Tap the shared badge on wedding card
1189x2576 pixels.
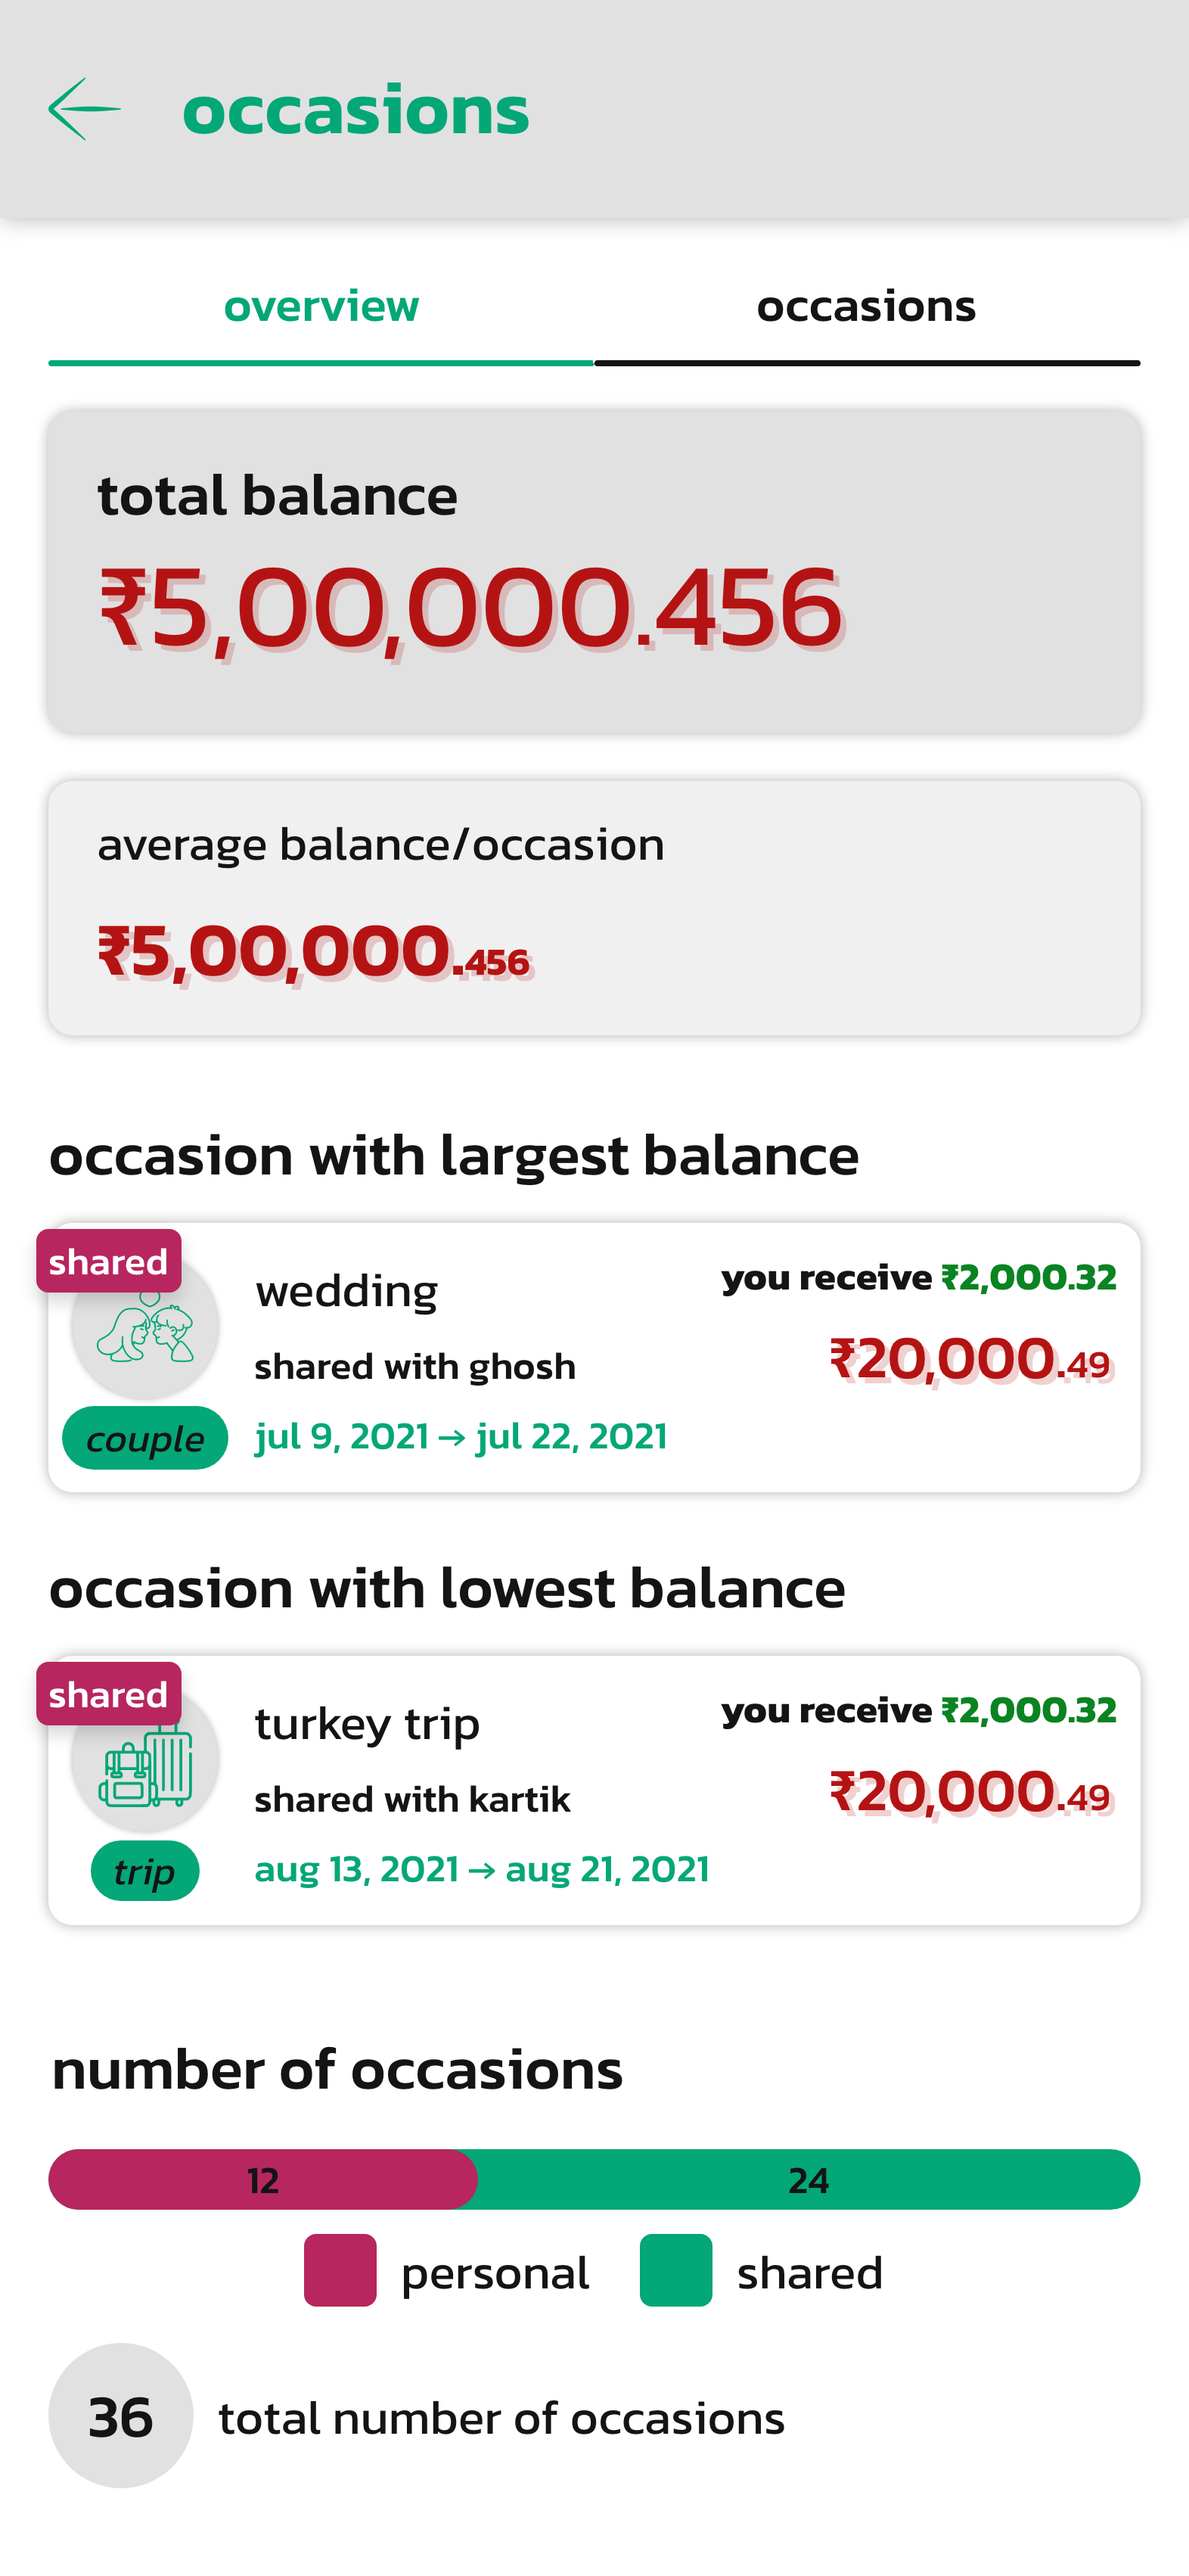(x=109, y=1261)
